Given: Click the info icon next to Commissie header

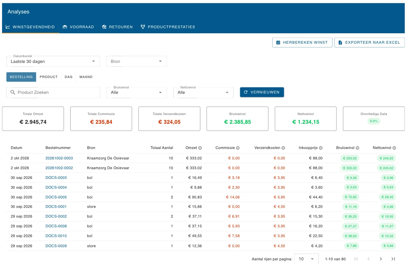Looking at the screenshot, I should pos(238,148).
